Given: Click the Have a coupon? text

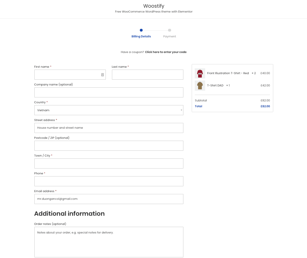Looking at the screenshot, I should click(132, 52).
